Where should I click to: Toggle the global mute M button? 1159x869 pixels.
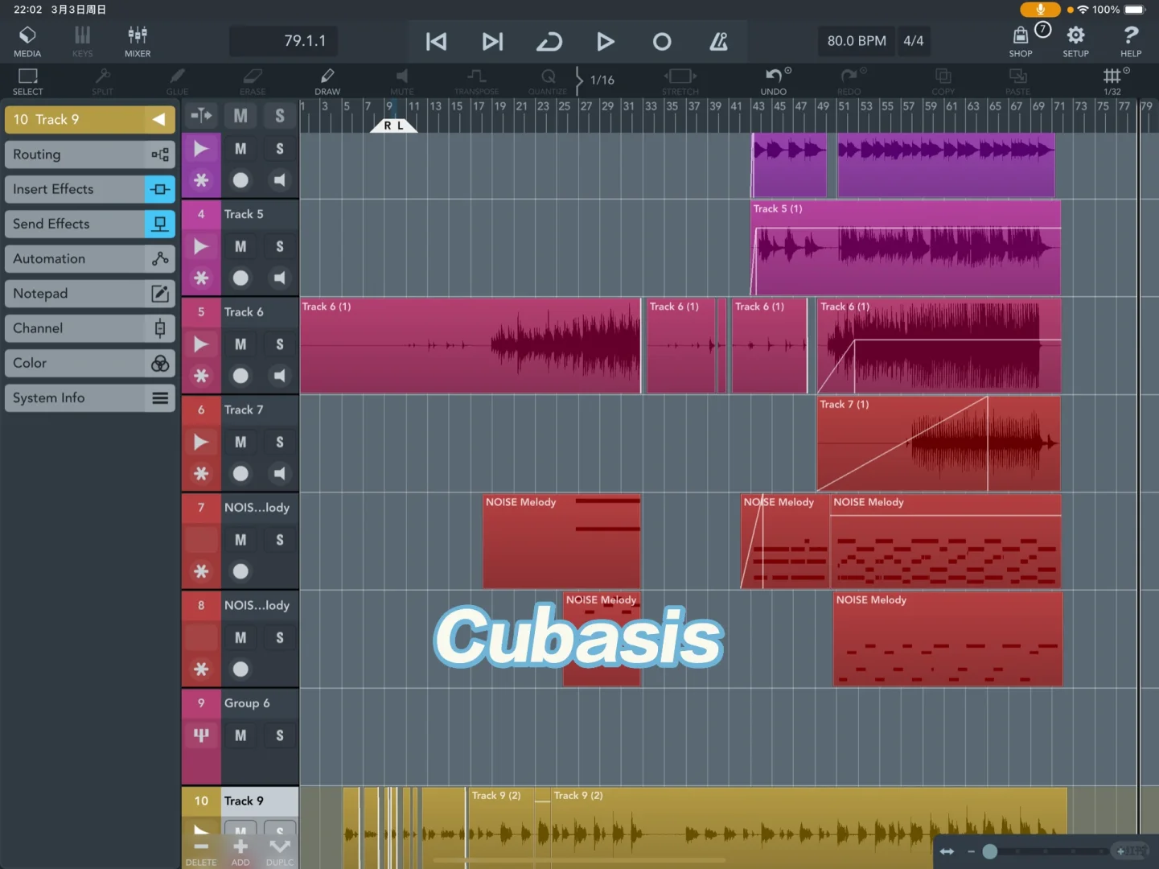[240, 116]
